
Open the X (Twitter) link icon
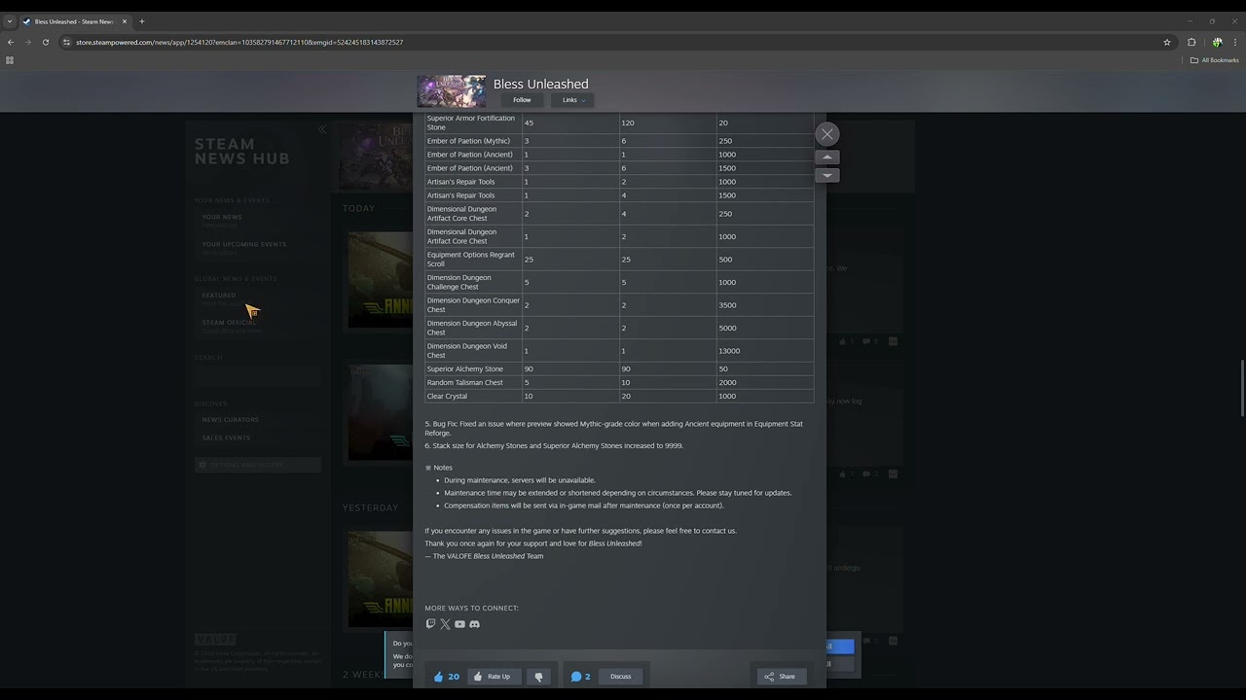click(x=445, y=624)
